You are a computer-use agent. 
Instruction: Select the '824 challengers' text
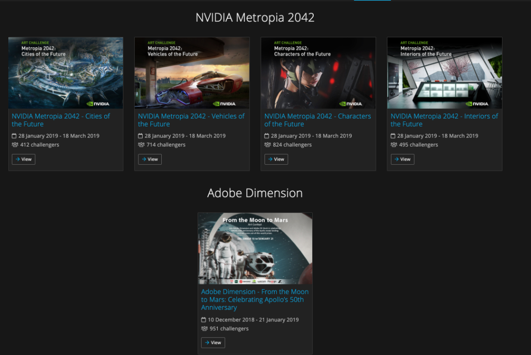[292, 145]
